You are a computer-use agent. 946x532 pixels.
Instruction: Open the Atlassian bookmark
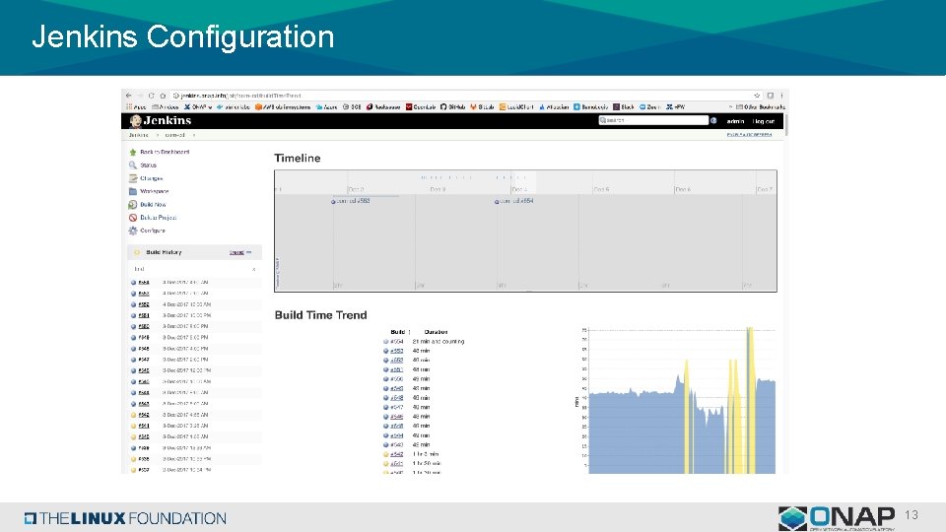[554, 106]
